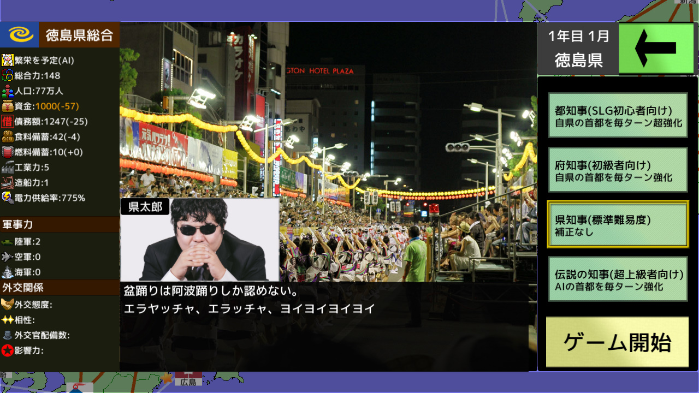Click the navy ship icon
699x393 pixels.
point(7,272)
